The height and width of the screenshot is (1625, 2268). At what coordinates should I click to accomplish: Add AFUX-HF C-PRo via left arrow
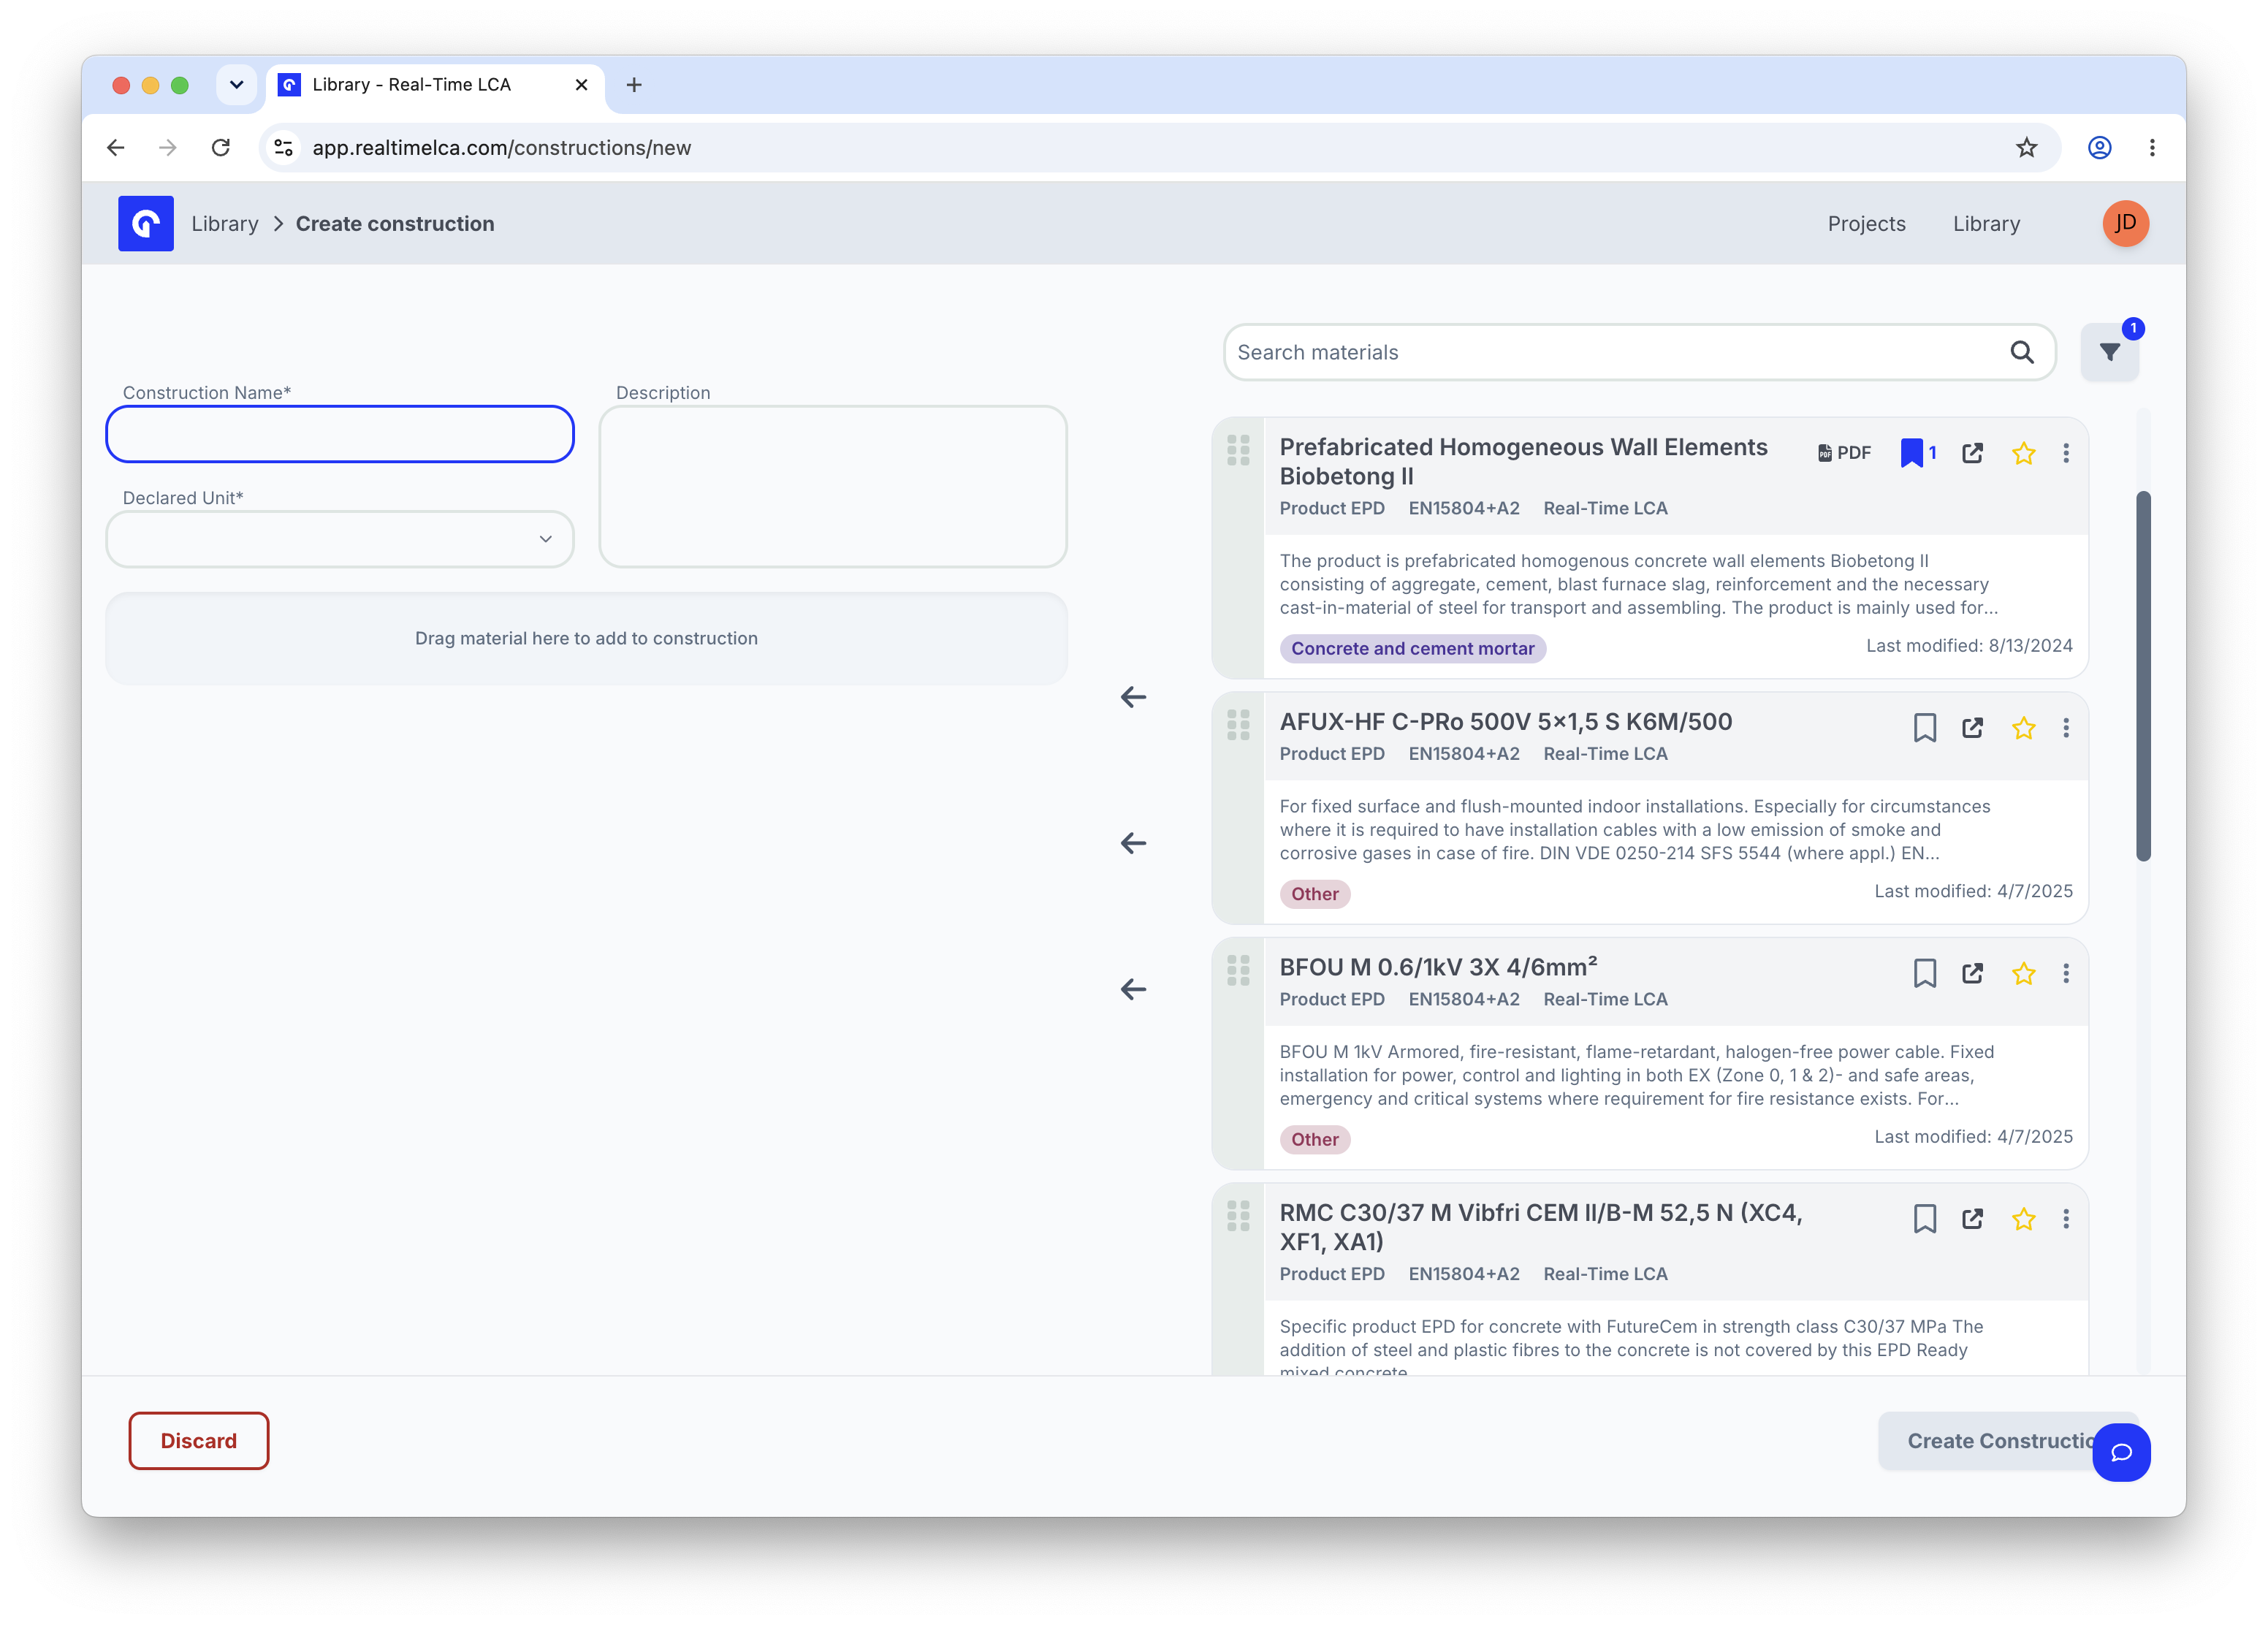[x=1133, y=843]
